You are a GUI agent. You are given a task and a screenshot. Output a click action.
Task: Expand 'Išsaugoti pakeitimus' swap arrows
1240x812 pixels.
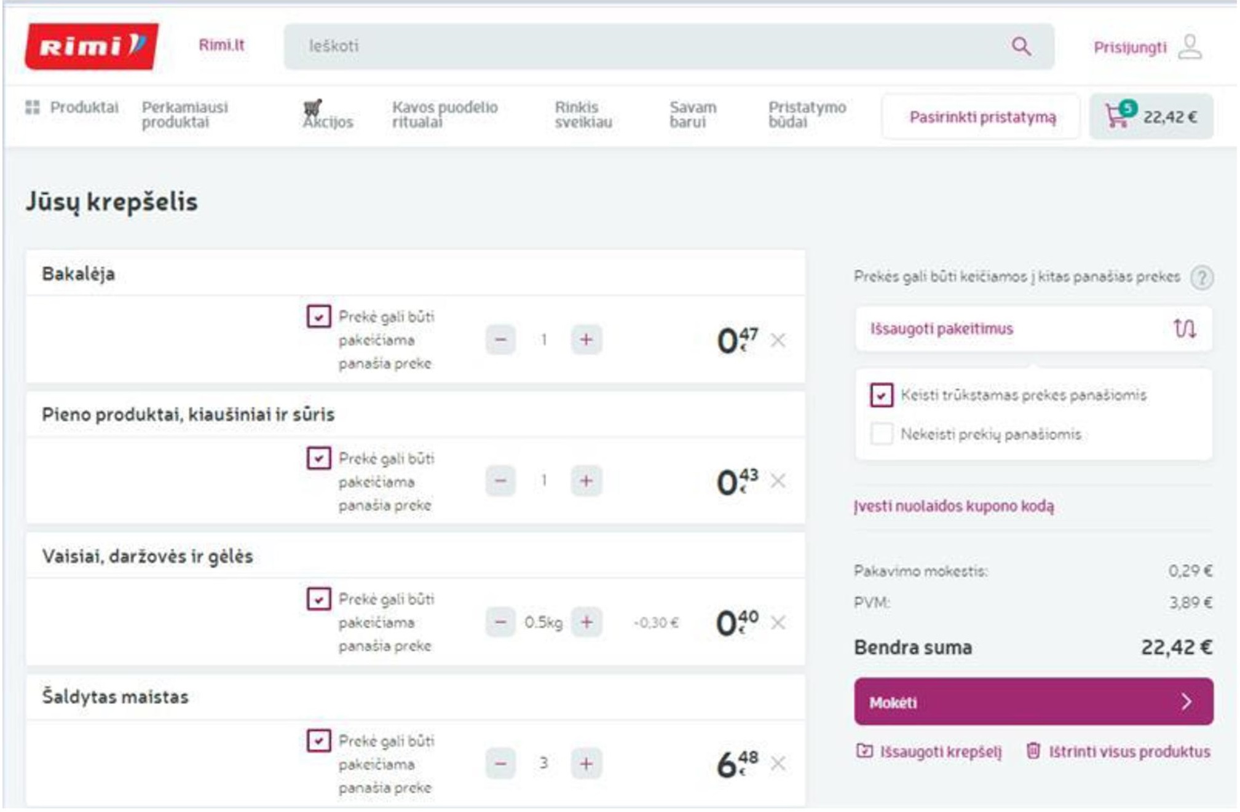tap(1184, 328)
